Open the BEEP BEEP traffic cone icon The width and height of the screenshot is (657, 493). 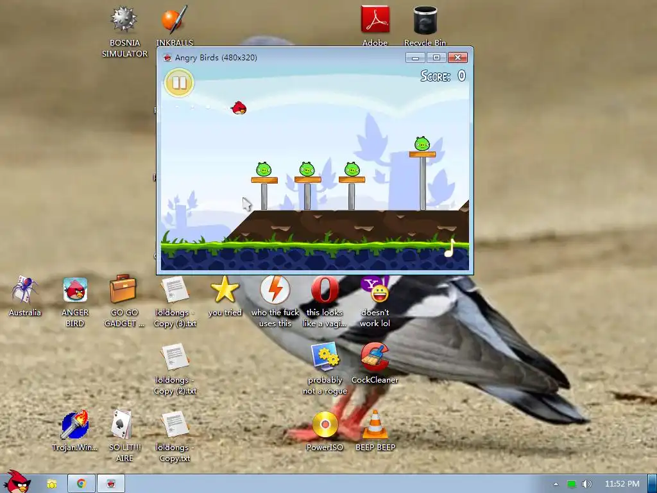click(x=375, y=431)
